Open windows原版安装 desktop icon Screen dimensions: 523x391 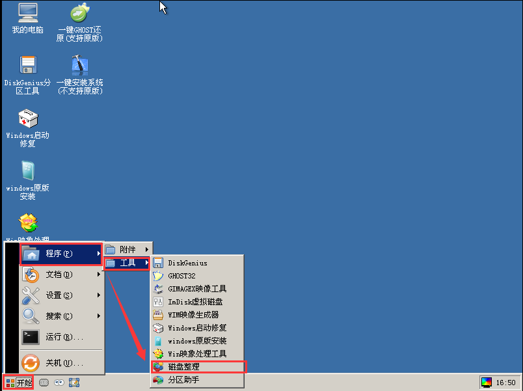point(27,172)
